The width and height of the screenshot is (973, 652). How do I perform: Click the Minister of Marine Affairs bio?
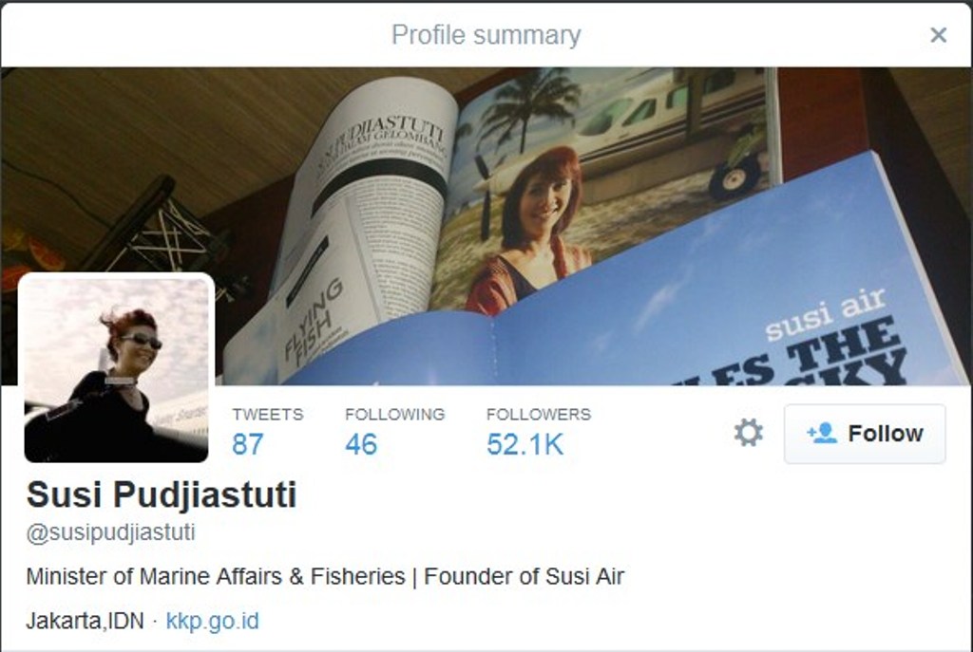(x=216, y=576)
